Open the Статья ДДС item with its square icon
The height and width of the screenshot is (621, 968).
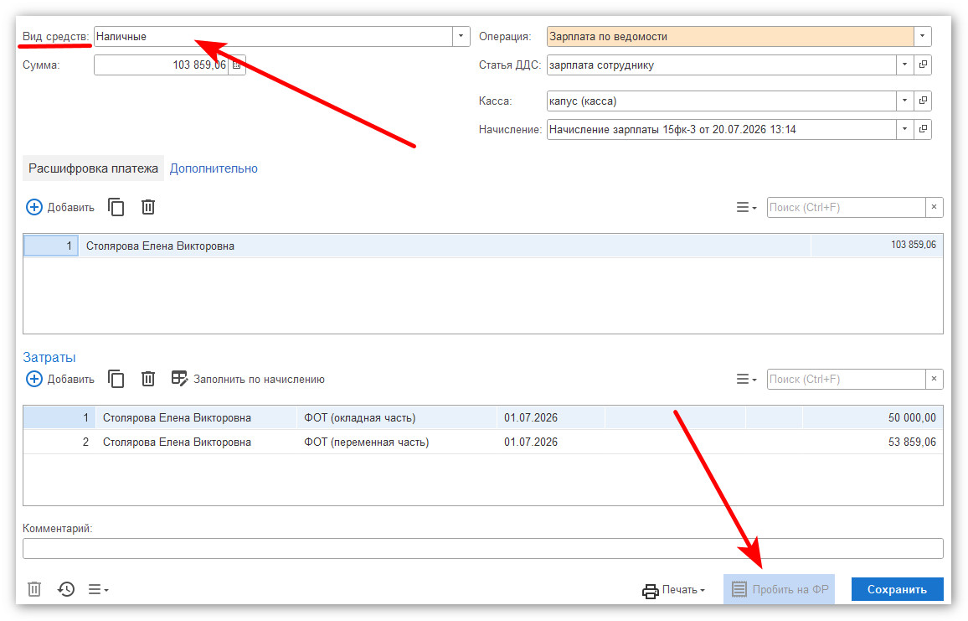923,65
